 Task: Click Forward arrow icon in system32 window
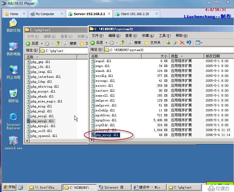click(111, 43)
